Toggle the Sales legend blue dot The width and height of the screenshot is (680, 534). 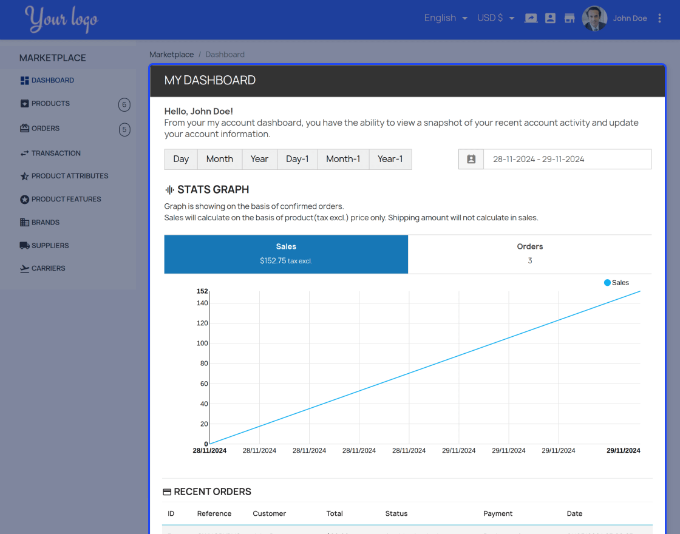click(607, 283)
